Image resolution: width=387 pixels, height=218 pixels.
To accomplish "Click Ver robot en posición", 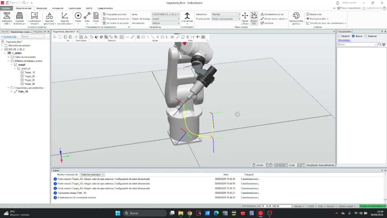I will [x=116, y=23].
